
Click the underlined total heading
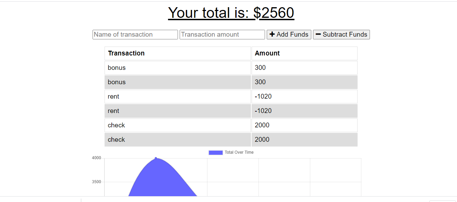tap(231, 13)
